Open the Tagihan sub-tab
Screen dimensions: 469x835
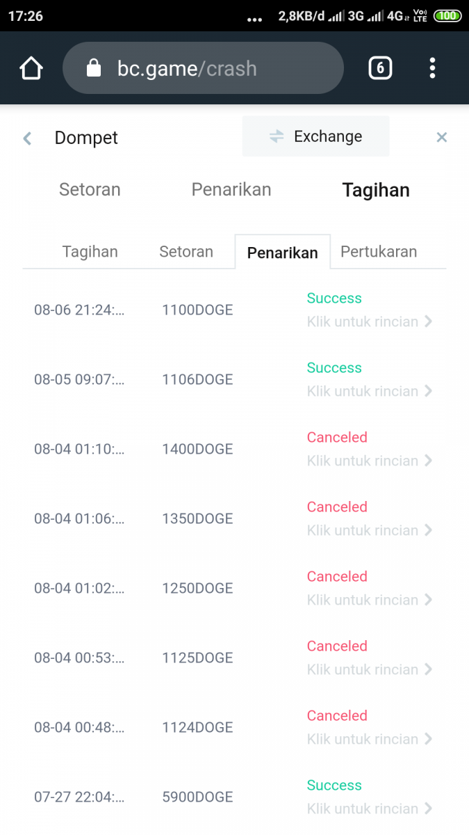90,252
